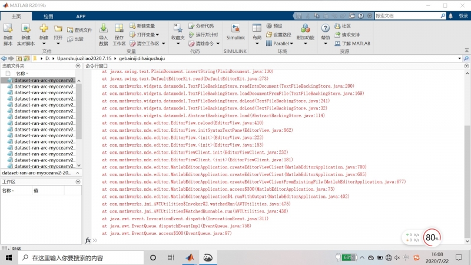Click the Analyze Code (分析代码) icon

coord(200,26)
